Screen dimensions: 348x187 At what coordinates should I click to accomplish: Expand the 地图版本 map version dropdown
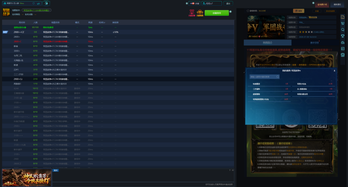pos(37,10)
